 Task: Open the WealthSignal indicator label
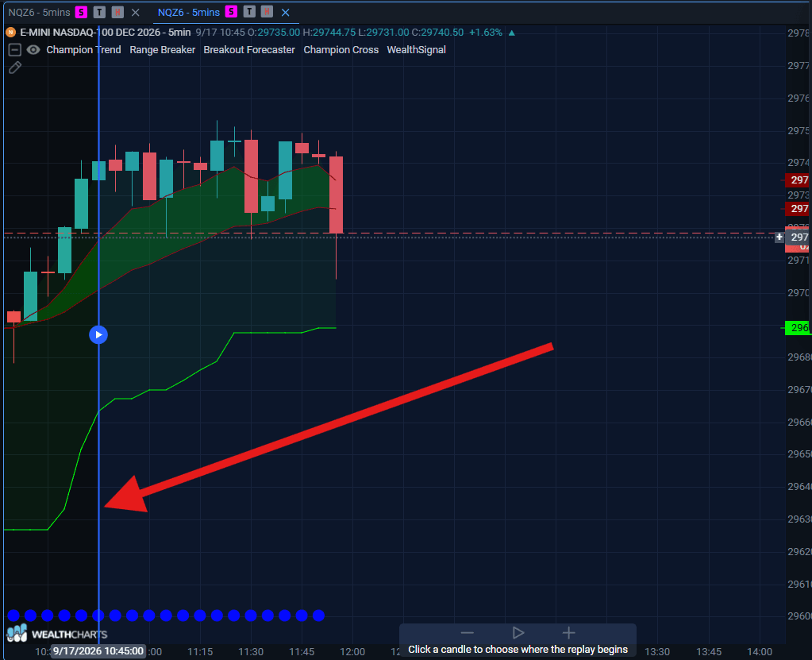pos(417,50)
